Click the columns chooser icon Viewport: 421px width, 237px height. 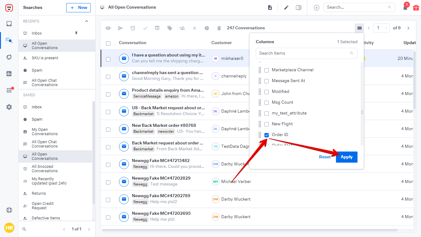tap(359, 28)
